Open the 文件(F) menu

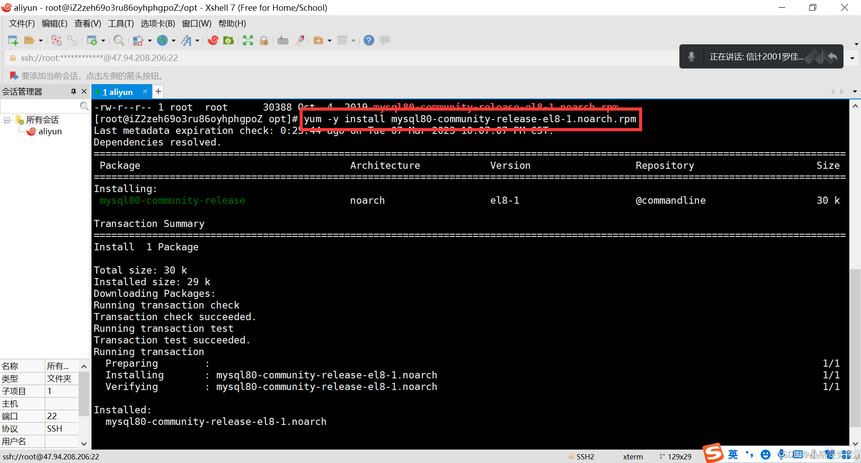[21, 23]
